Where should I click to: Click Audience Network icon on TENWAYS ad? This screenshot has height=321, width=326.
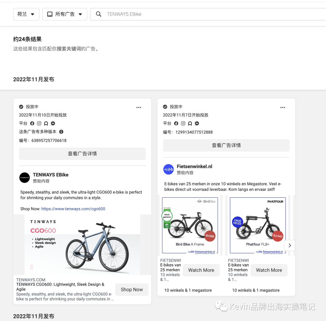46,123
